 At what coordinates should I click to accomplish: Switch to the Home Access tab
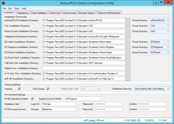(x=69, y=13)
